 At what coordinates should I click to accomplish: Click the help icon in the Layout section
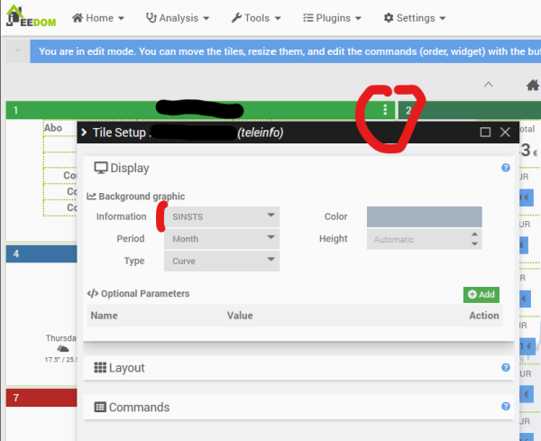click(x=506, y=368)
